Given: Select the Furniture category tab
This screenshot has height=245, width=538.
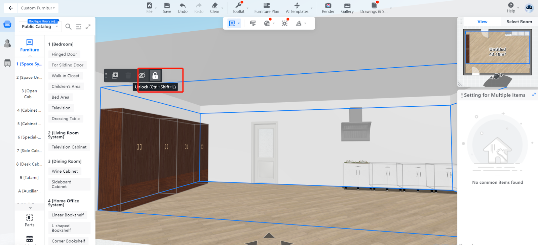Looking at the screenshot, I should click(x=30, y=45).
